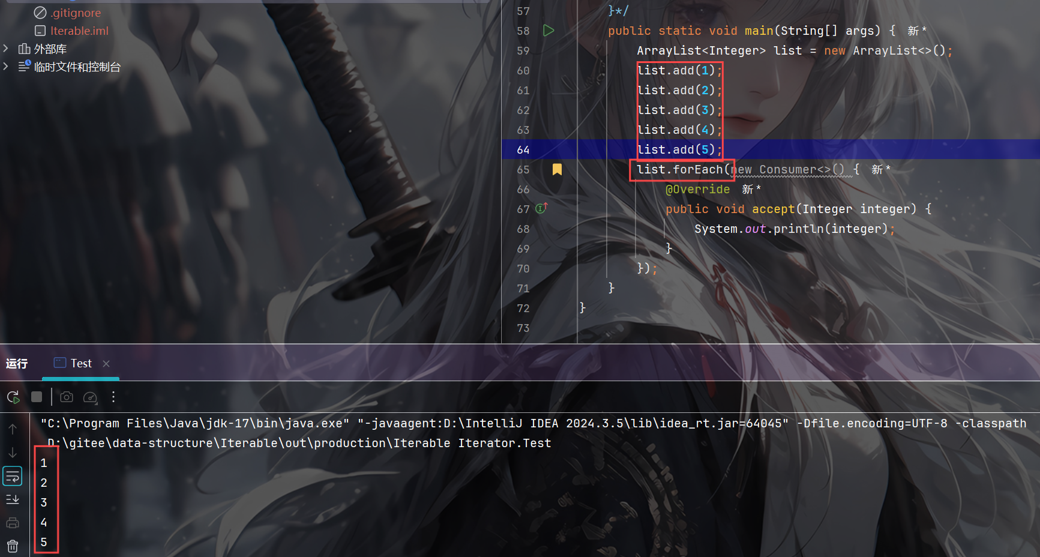Click the .gitignore file icon

point(40,13)
